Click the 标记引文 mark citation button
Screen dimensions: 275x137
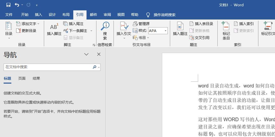(x=268, y=29)
